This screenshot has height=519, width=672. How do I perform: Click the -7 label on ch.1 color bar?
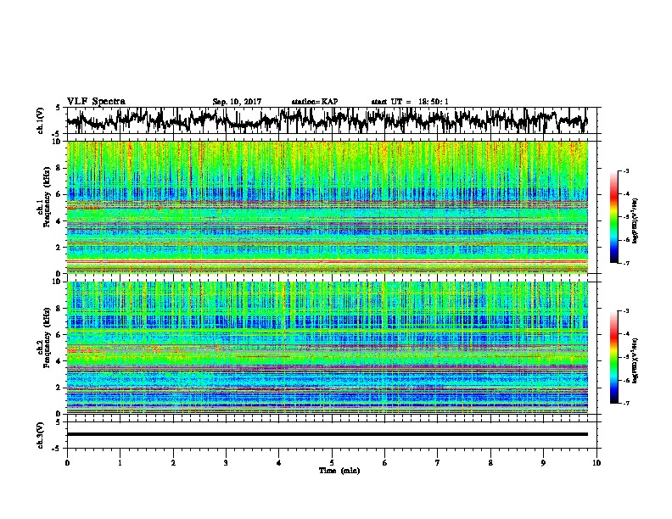point(626,263)
